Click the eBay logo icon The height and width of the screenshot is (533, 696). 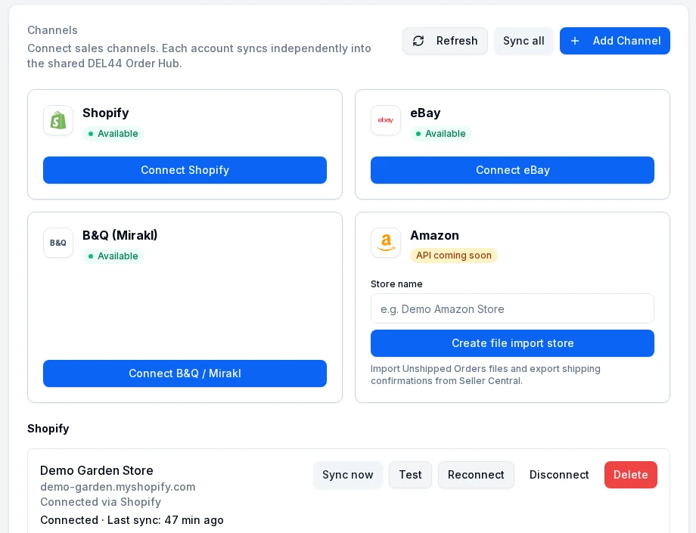[386, 120]
